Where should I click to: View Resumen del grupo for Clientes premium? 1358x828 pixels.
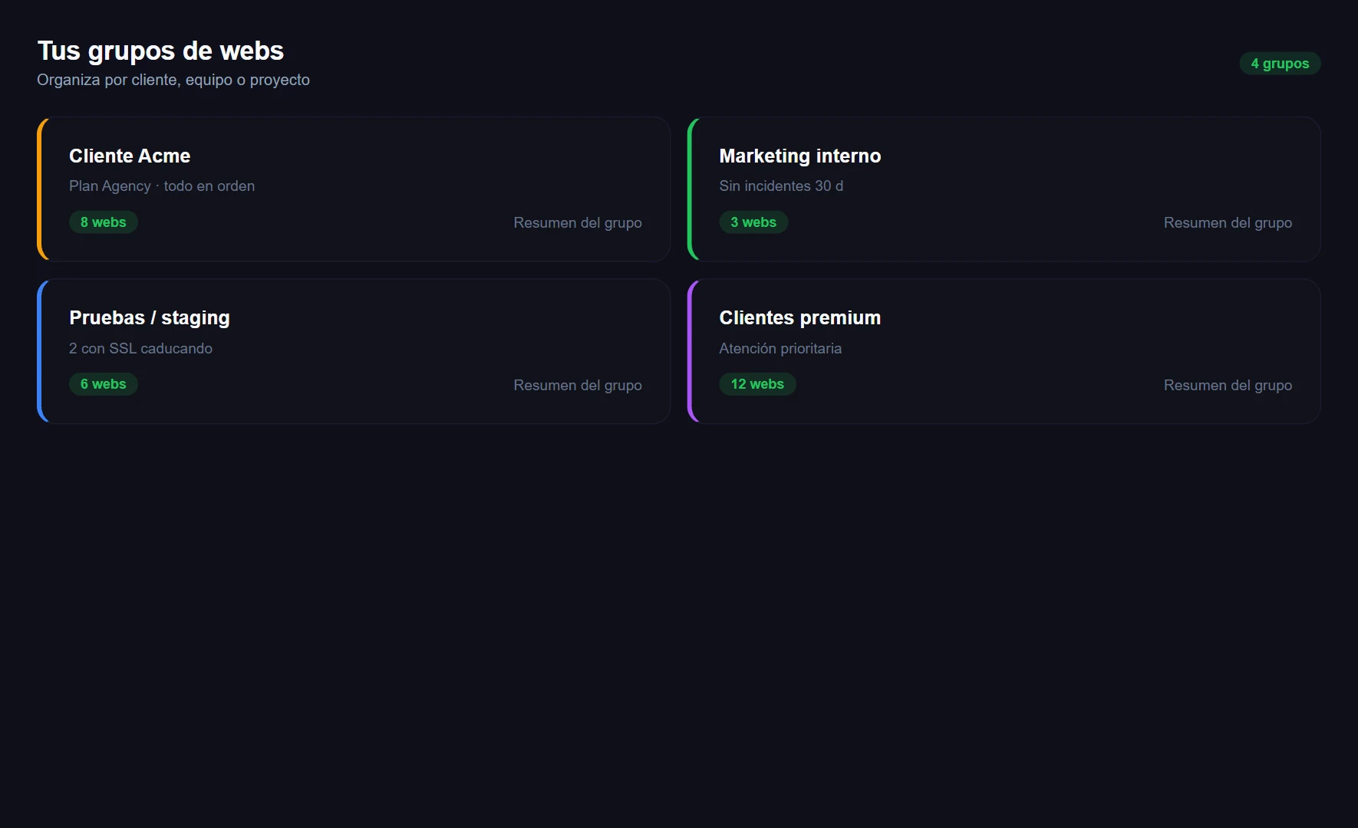point(1227,386)
